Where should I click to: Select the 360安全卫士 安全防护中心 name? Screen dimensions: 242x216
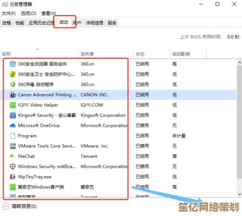[46, 74]
